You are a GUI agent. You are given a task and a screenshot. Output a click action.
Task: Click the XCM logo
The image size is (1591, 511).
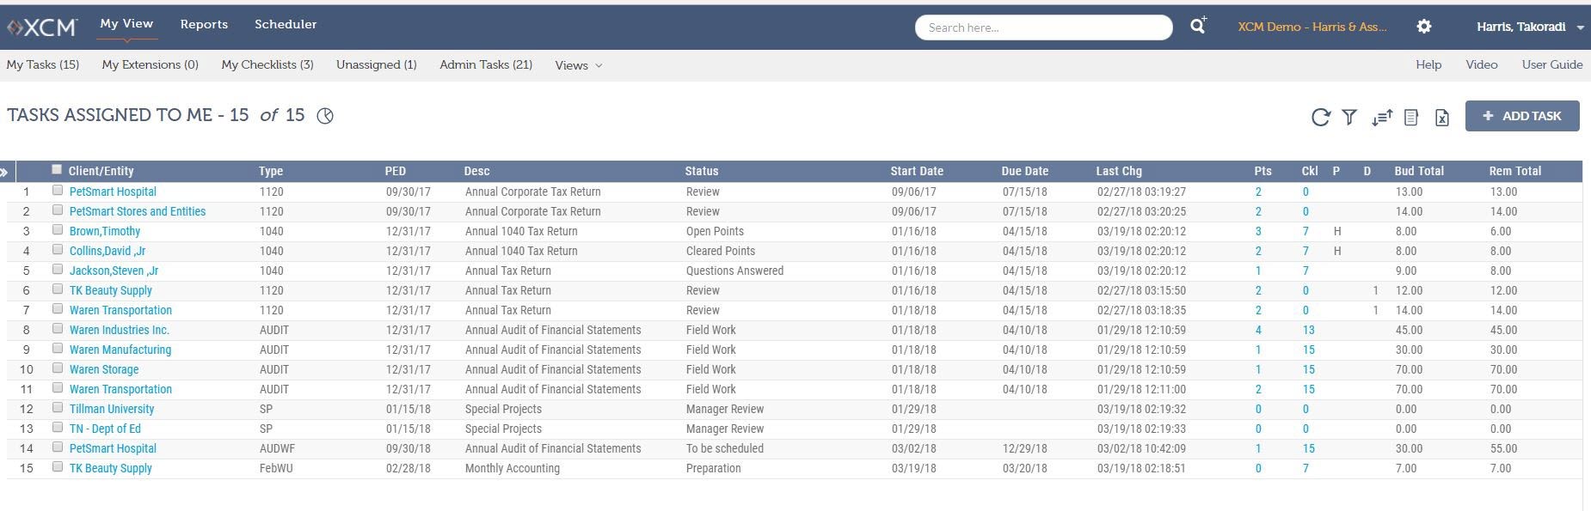pos(42,27)
